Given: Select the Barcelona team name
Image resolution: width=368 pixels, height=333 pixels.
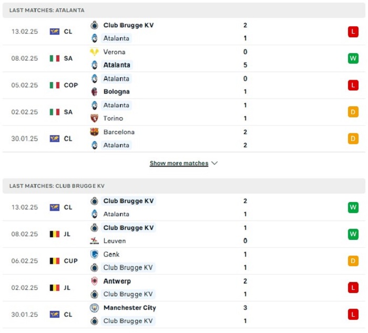Looking at the screenshot, I should coord(119,132).
